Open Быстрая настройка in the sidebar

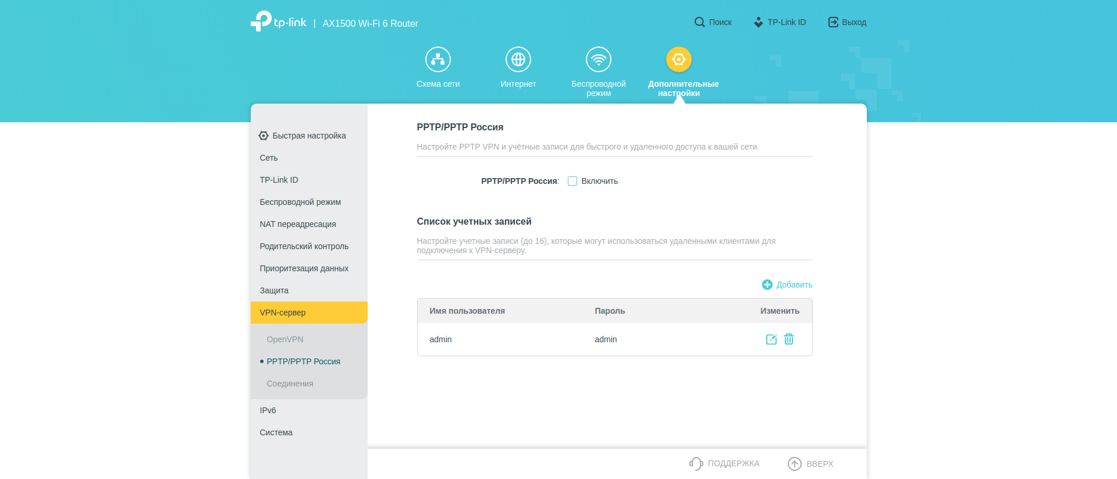(x=309, y=136)
